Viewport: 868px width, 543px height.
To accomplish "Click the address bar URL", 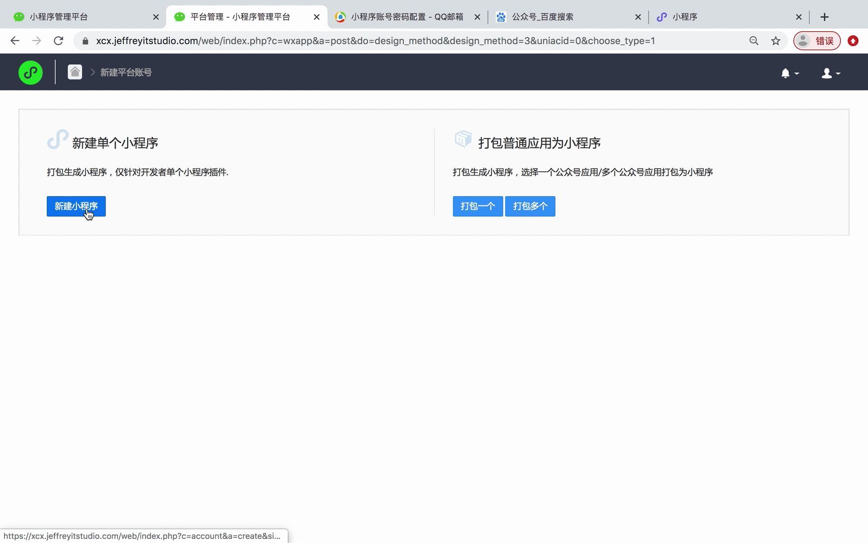I will coord(375,41).
